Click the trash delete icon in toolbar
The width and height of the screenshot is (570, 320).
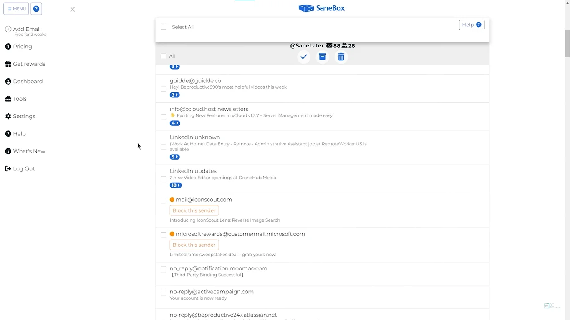341,57
